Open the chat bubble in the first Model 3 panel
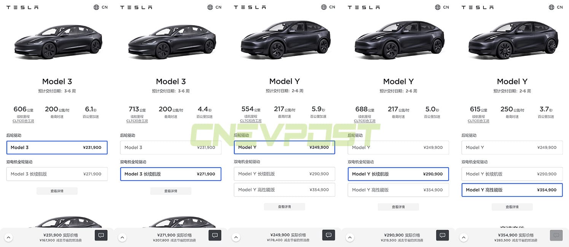Image resolution: width=569 pixels, height=247 pixels. point(101,235)
